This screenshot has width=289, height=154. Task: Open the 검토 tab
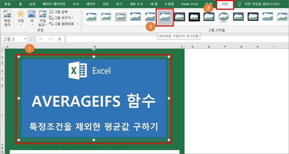coord(106,4)
